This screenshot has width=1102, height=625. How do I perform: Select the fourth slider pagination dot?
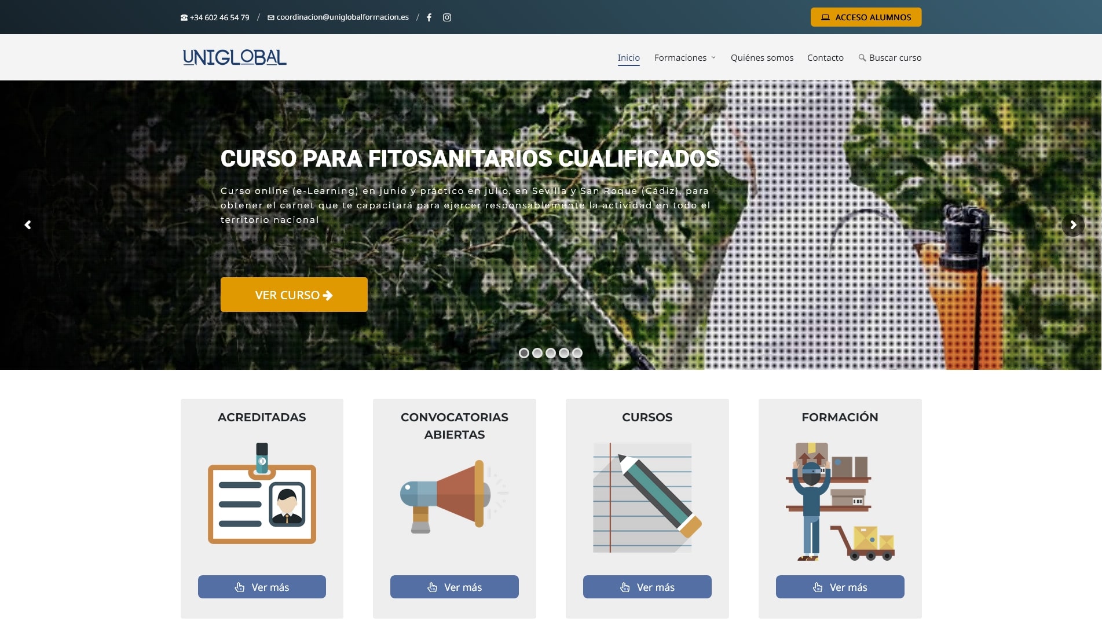pyautogui.click(x=563, y=352)
